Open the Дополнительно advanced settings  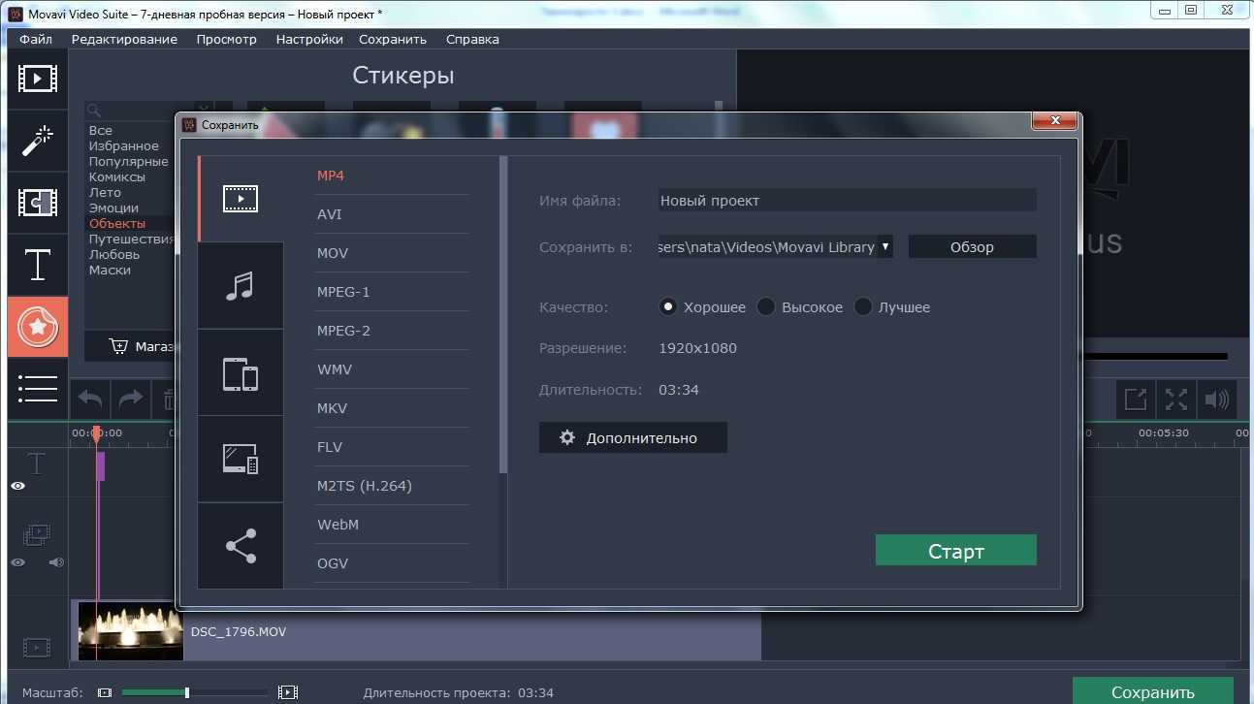632,438
